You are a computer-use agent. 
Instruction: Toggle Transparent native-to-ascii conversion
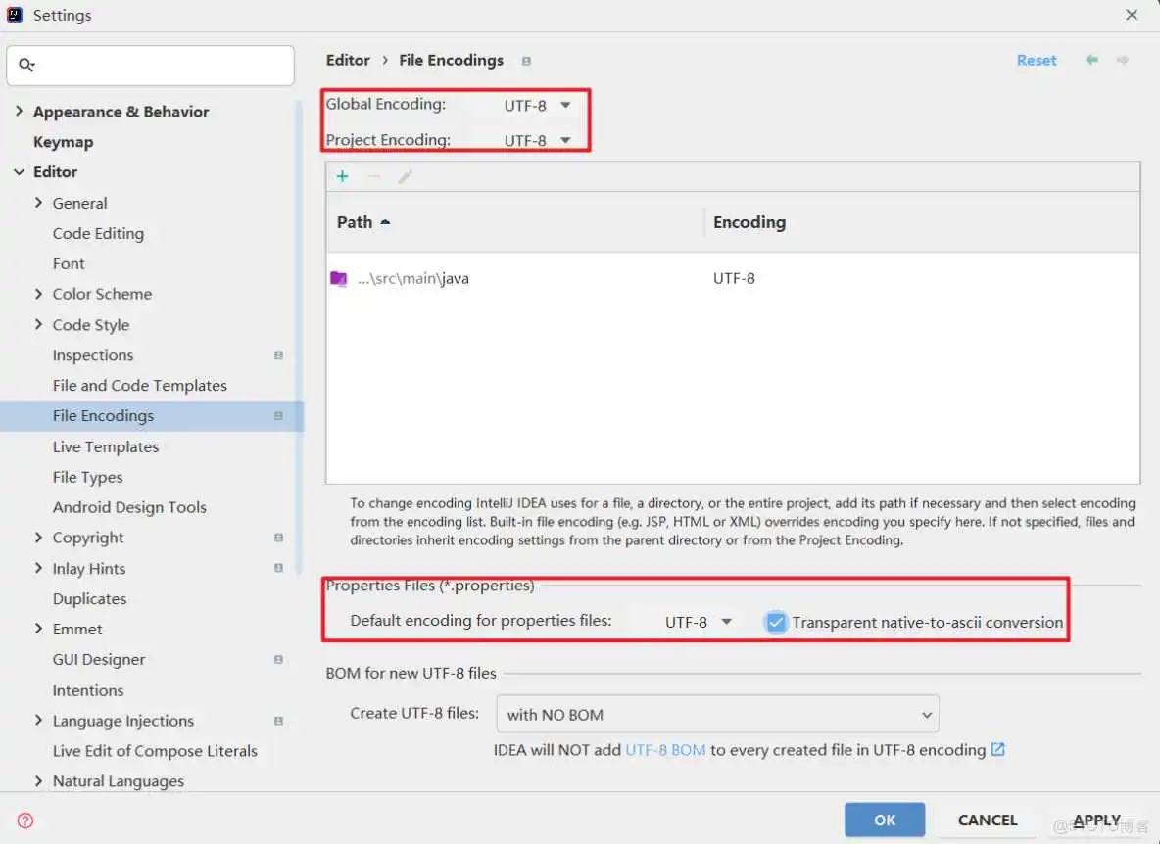[775, 621]
